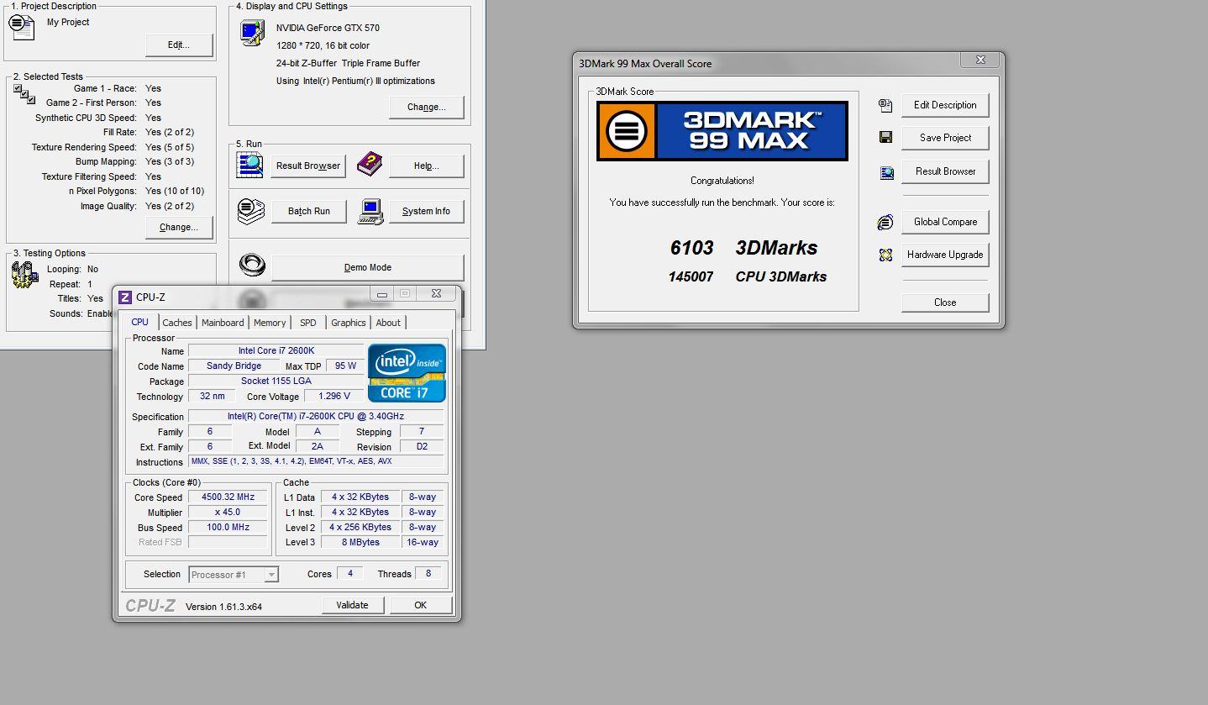Click the Game 1 - Race test row
The width and height of the screenshot is (1208, 705).
(x=117, y=88)
